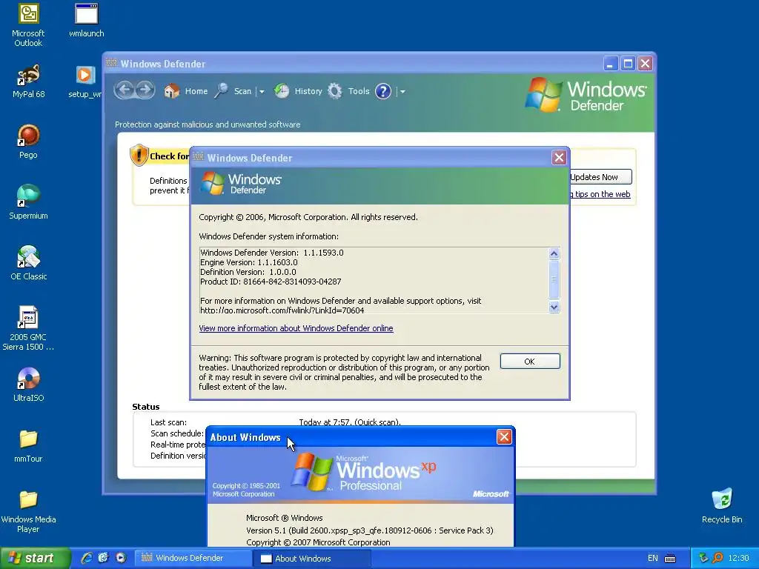This screenshot has height=569, width=759.
Task: Switch to About Windows taskbar button
Action: pyautogui.click(x=312, y=559)
